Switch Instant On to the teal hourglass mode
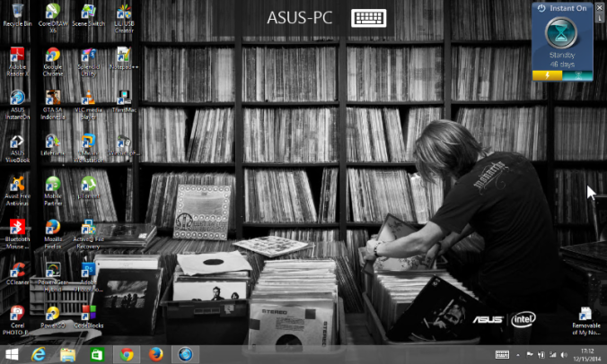 coord(577,75)
